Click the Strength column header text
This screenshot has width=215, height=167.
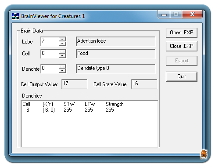[115, 104]
